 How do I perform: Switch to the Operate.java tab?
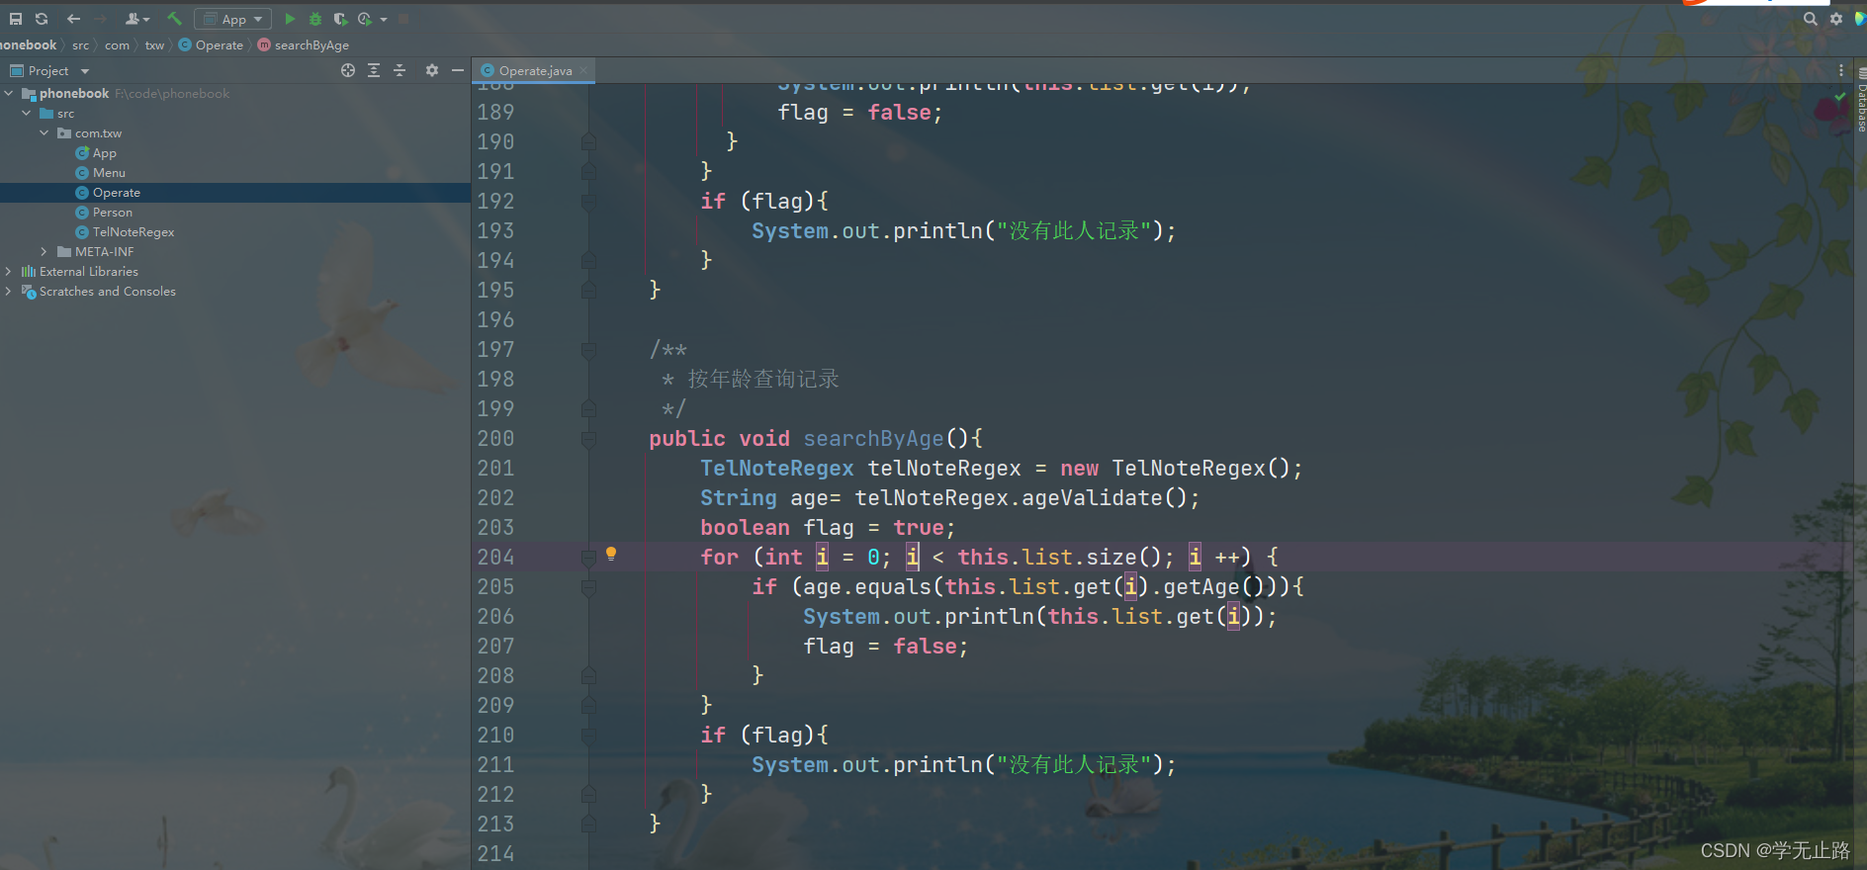point(535,71)
